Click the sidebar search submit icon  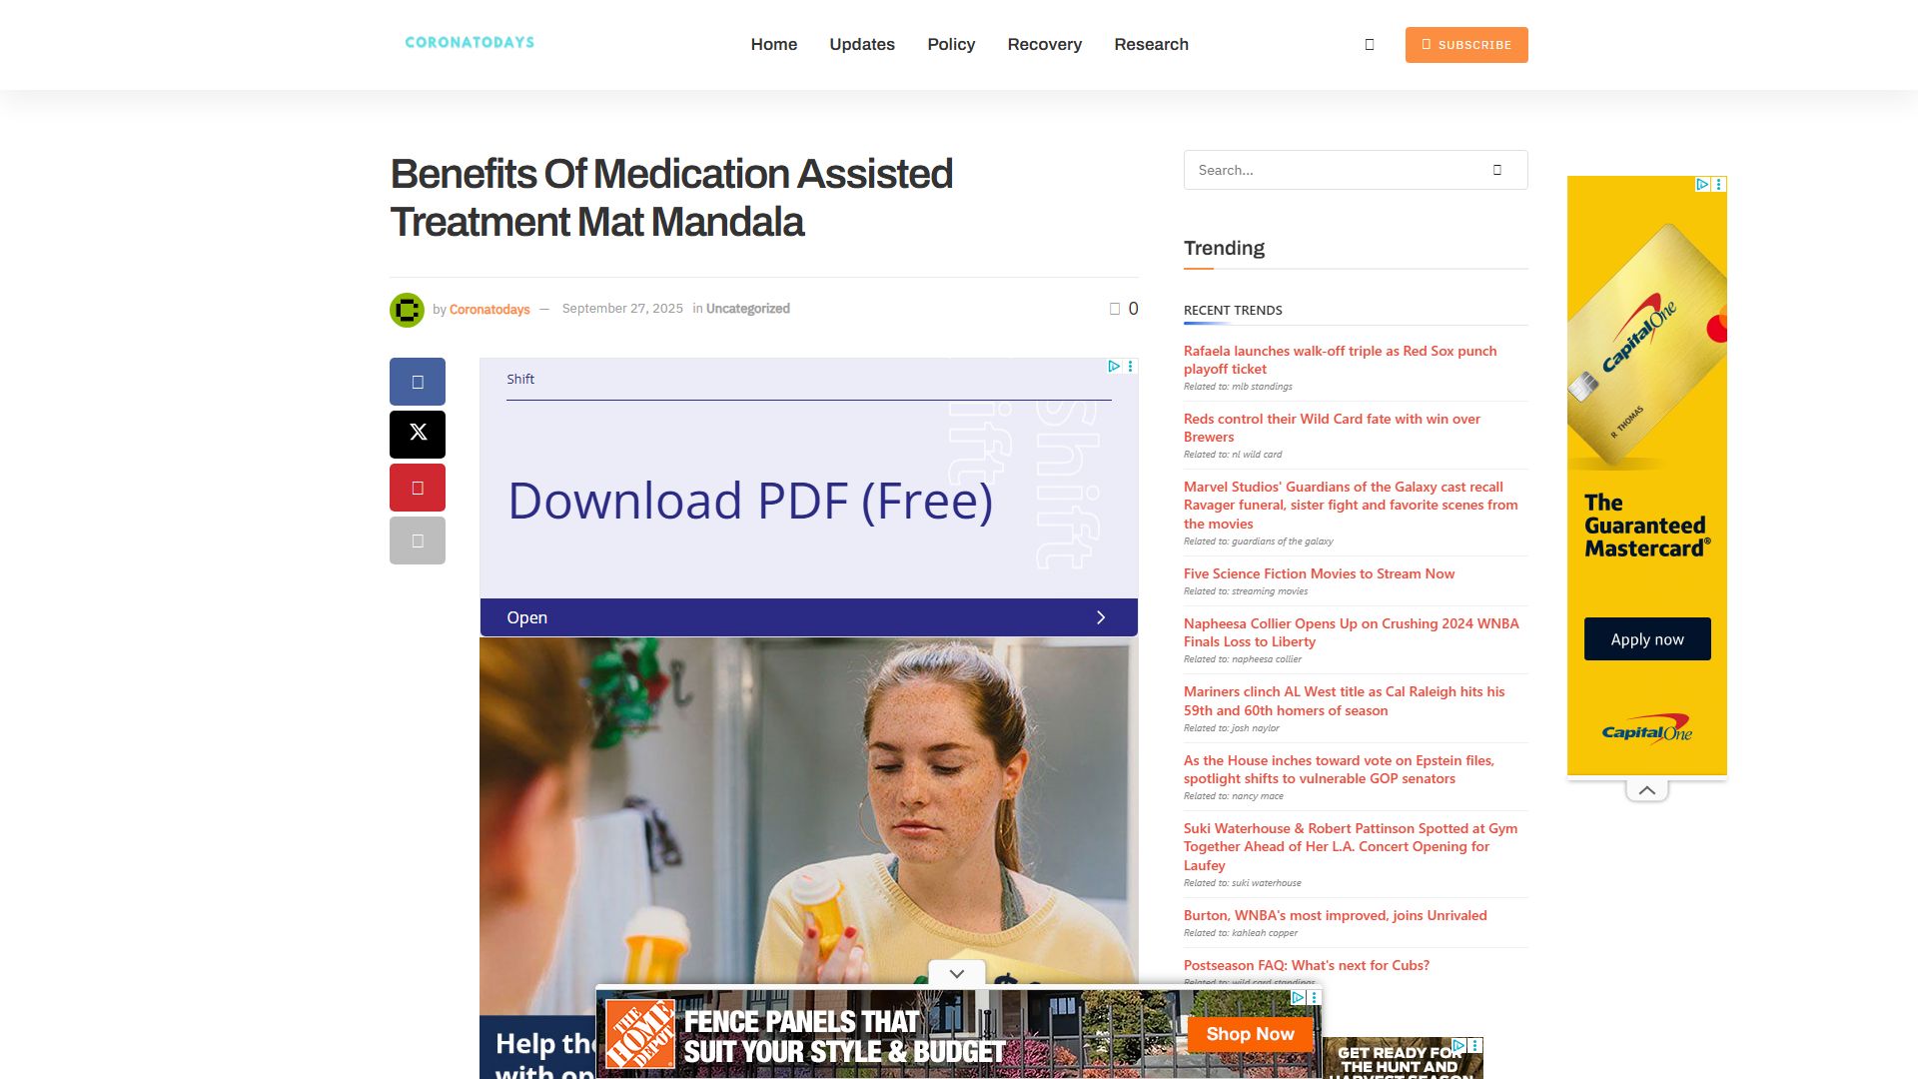tap(1497, 170)
